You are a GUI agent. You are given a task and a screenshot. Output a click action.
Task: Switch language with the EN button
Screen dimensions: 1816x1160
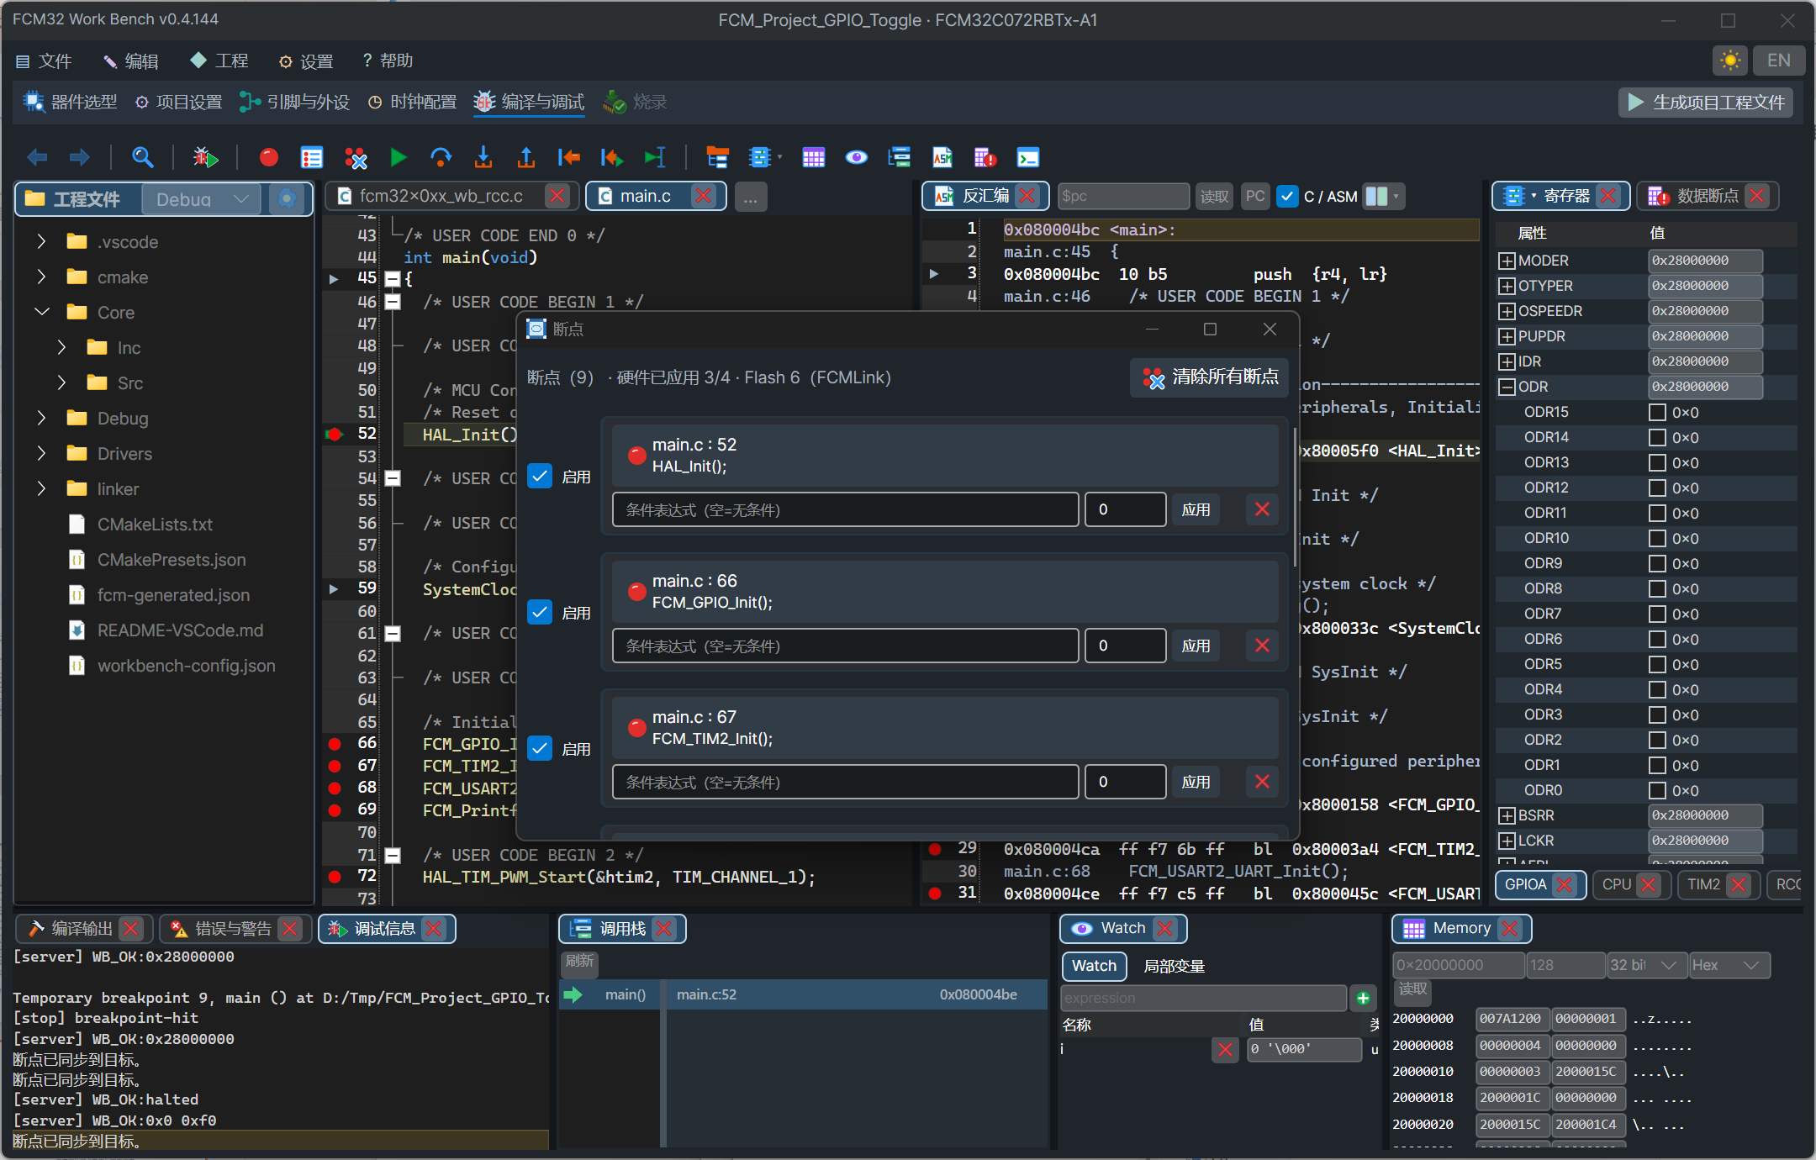tap(1779, 61)
